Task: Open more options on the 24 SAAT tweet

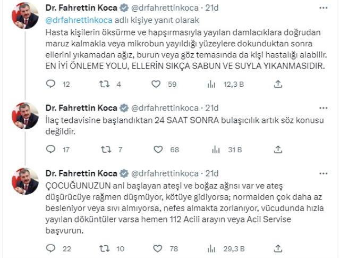Action: [324, 107]
